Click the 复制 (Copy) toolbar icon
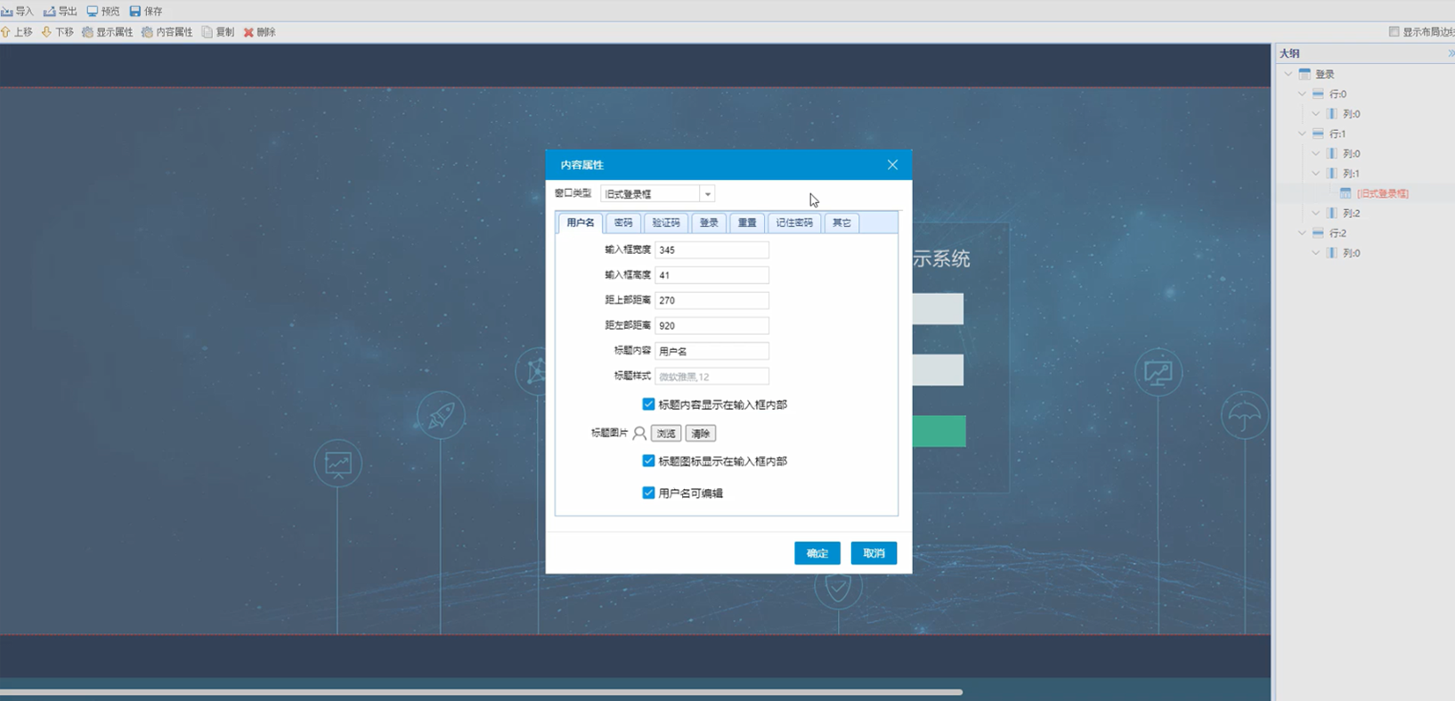Screen dimensions: 1455x701 pyautogui.click(x=207, y=32)
